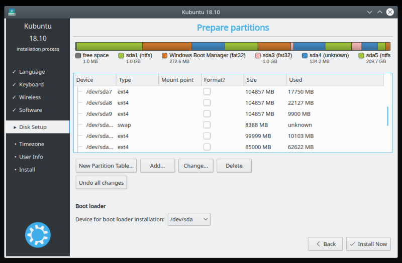The height and width of the screenshot is (263, 402).
Task: Click the 99999 MB size value
Action: point(258,136)
